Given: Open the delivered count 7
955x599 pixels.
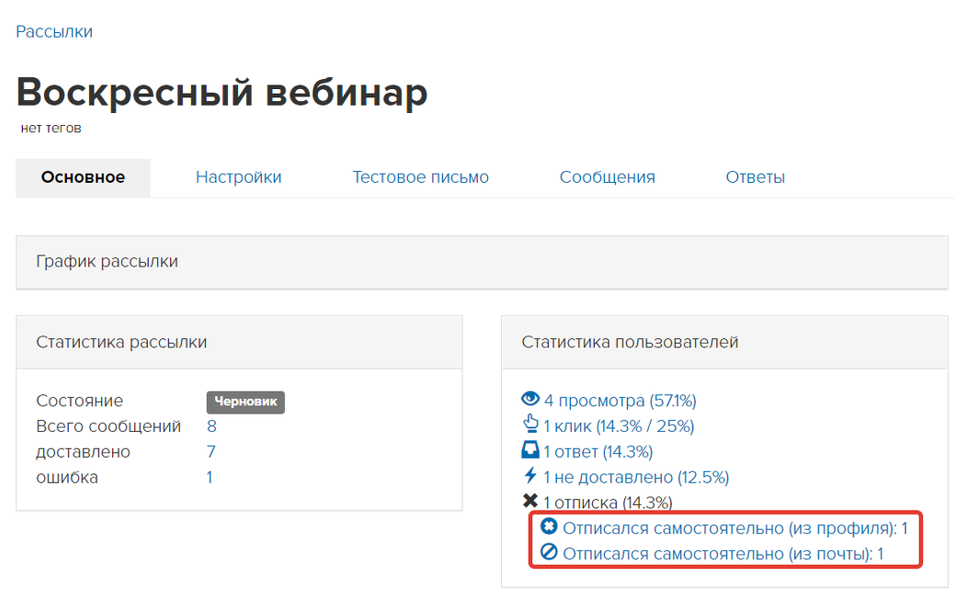Looking at the screenshot, I should pos(211,452).
